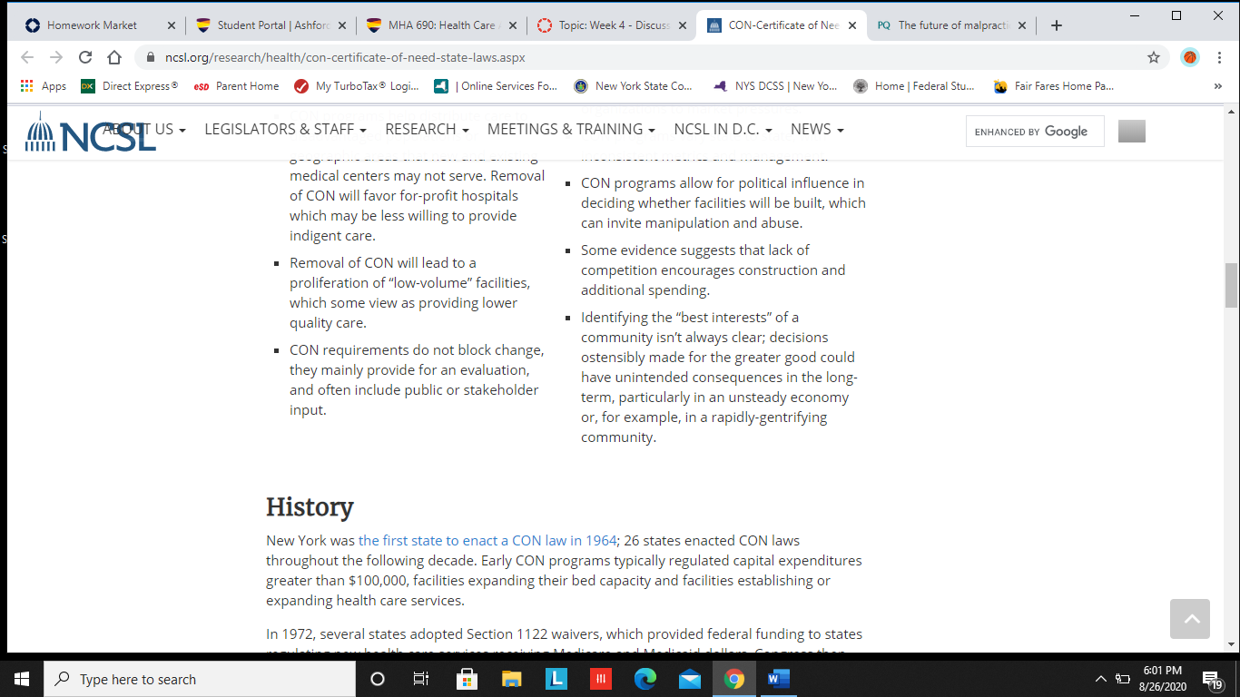
Task: Switch to the Homework Market tab
Action: 91,25
